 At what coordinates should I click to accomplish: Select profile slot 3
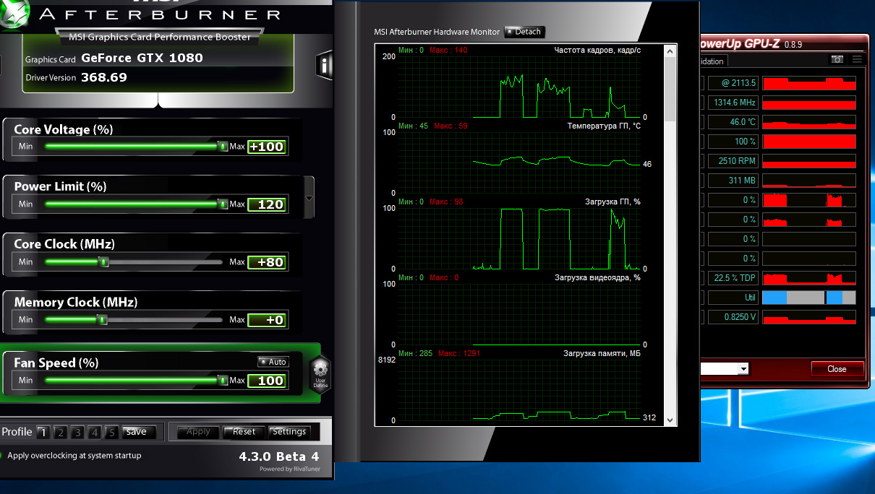pyautogui.click(x=77, y=433)
